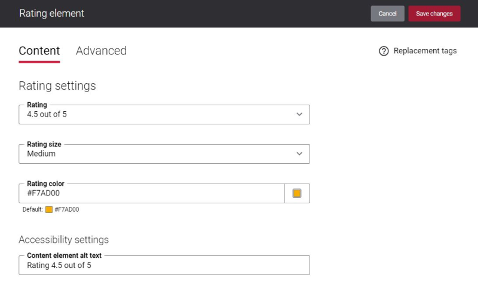Open the Rating size dropdown showing Medium
The width and height of the screenshot is (478, 296).
164,154
